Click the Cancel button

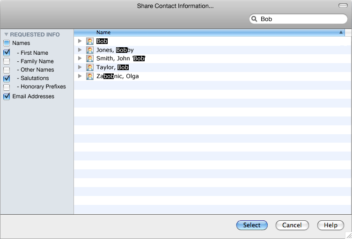292,225
